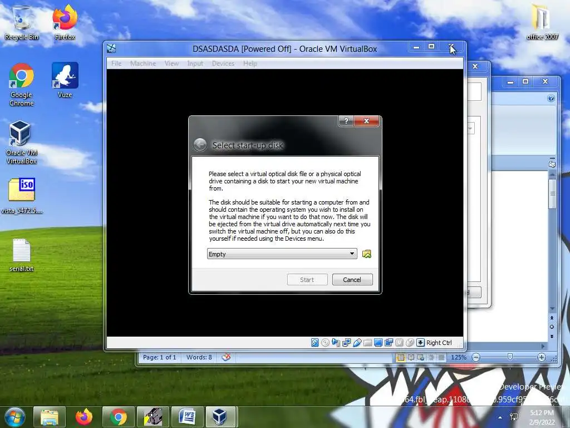Adjust the Word zoom slider handle
The image size is (570, 428).
(x=510, y=357)
